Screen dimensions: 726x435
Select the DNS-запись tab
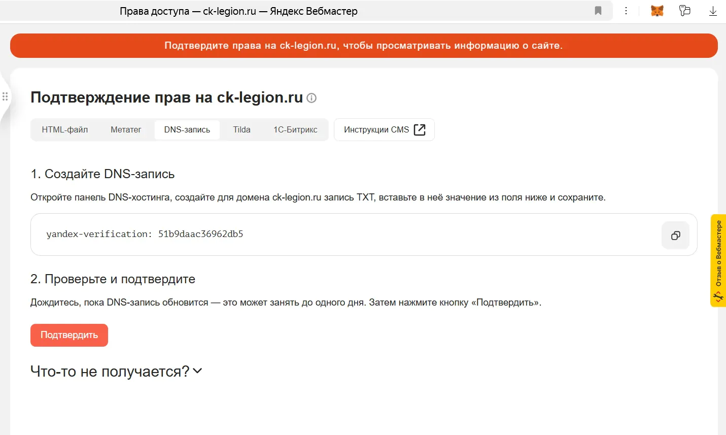click(187, 129)
